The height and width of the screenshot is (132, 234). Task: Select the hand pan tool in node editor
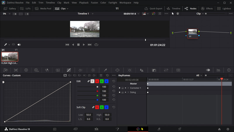coord(178,13)
